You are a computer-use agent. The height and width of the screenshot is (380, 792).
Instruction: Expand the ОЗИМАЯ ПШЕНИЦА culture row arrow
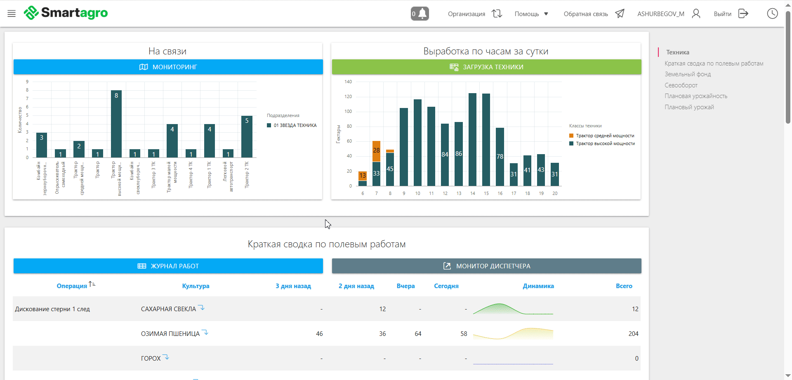[x=205, y=333]
